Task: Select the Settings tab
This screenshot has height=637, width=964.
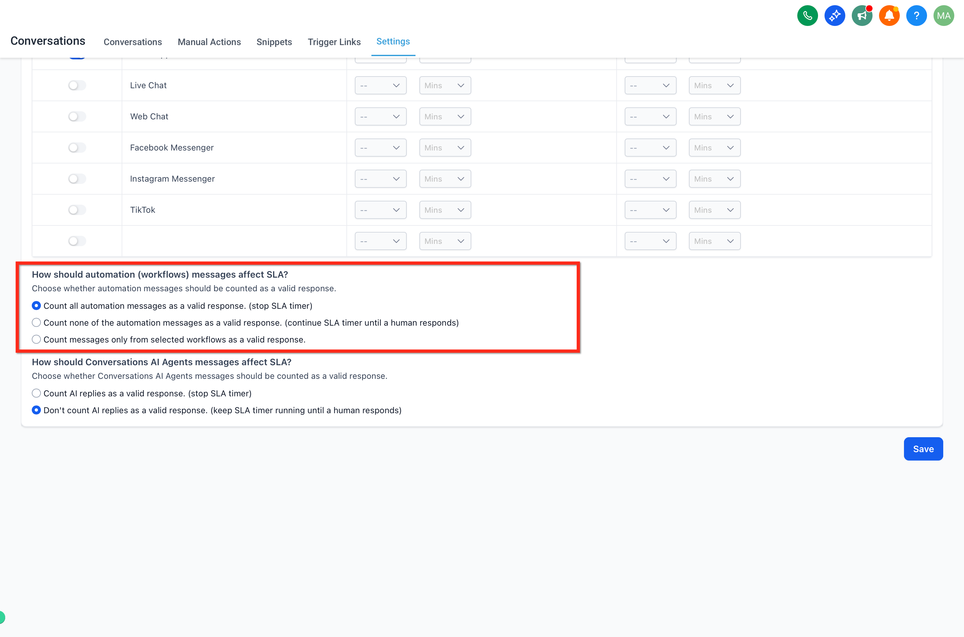Action: coord(393,42)
